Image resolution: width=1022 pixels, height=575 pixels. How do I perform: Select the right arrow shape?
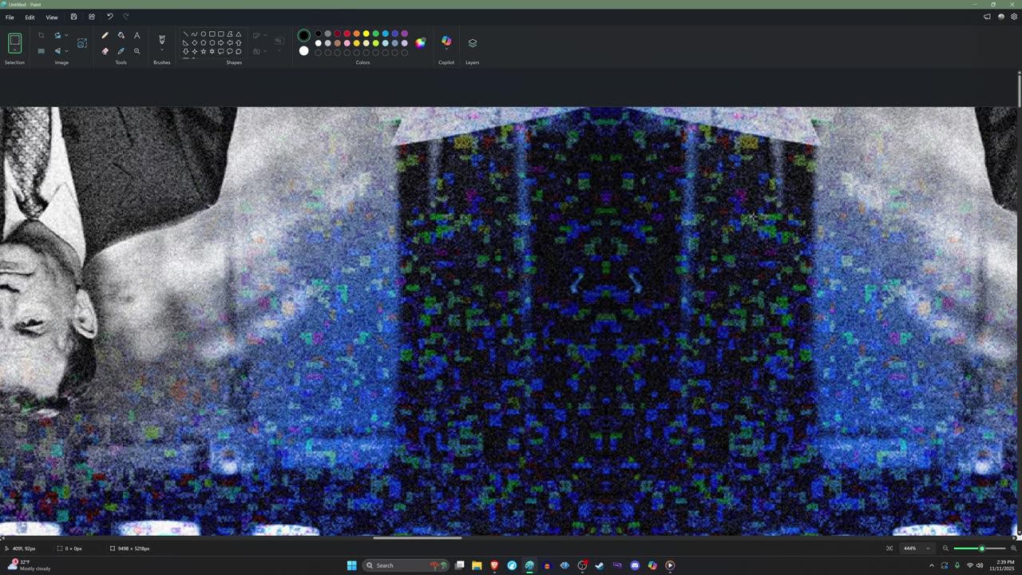coord(220,42)
